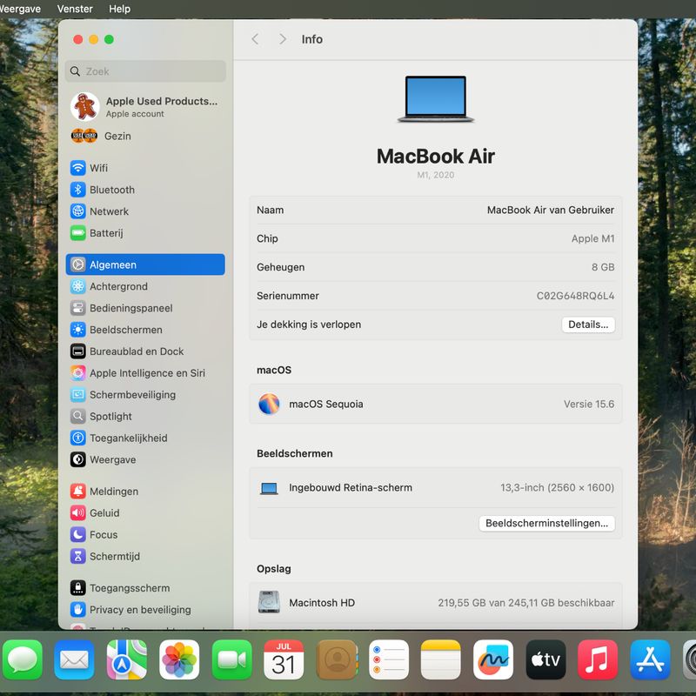Select the Schermbeveiliging icon
696x696 pixels.
78,395
